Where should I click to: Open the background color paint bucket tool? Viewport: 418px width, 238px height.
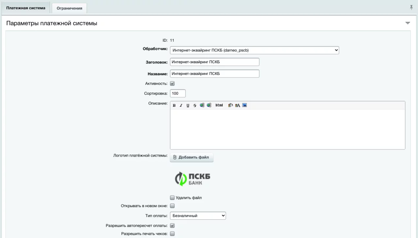230,105
